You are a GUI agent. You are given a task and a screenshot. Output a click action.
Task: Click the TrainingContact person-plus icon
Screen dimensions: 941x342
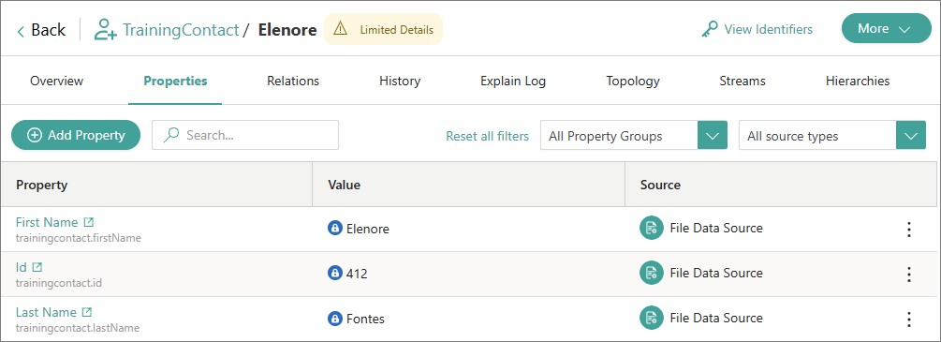pos(106,29)
